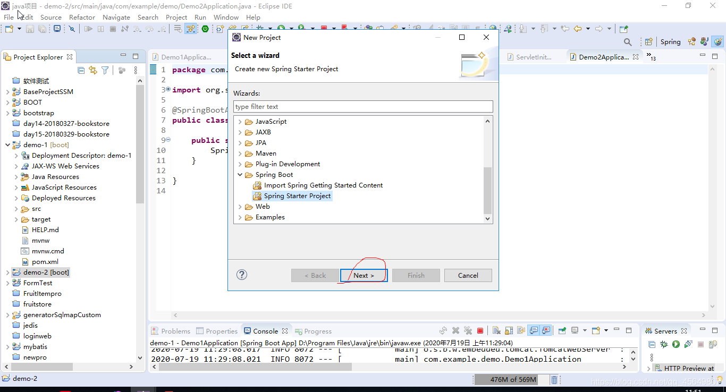Screen dimensions: 726x392
Task: Click the Save All toolbar icon
Action: coord(42,29)
